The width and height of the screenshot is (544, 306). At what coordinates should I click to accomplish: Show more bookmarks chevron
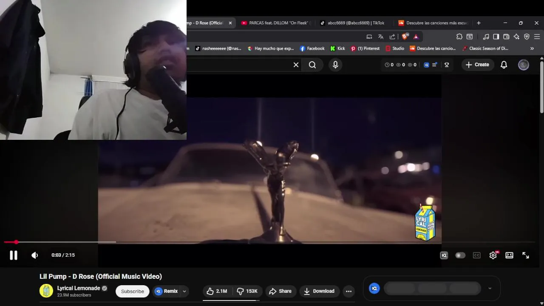tap(532, 48)
